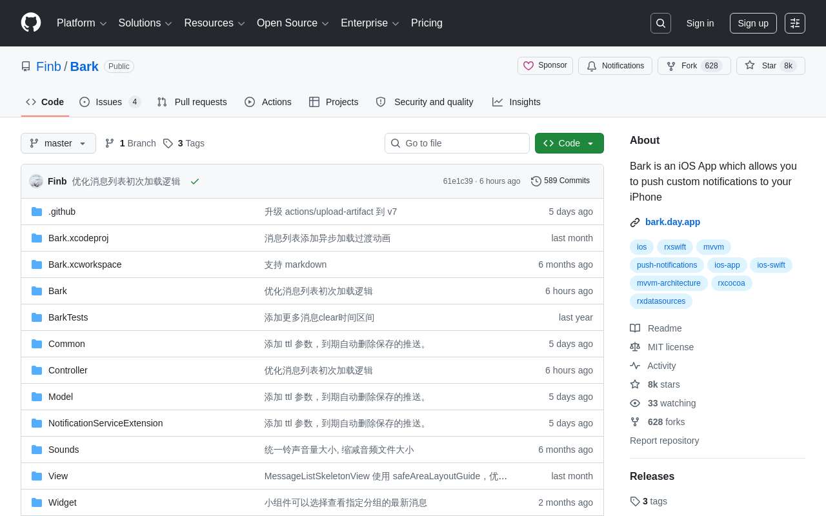826x516 pixels.
Task: Select the Code tab
Action: (x=45, y=102)
